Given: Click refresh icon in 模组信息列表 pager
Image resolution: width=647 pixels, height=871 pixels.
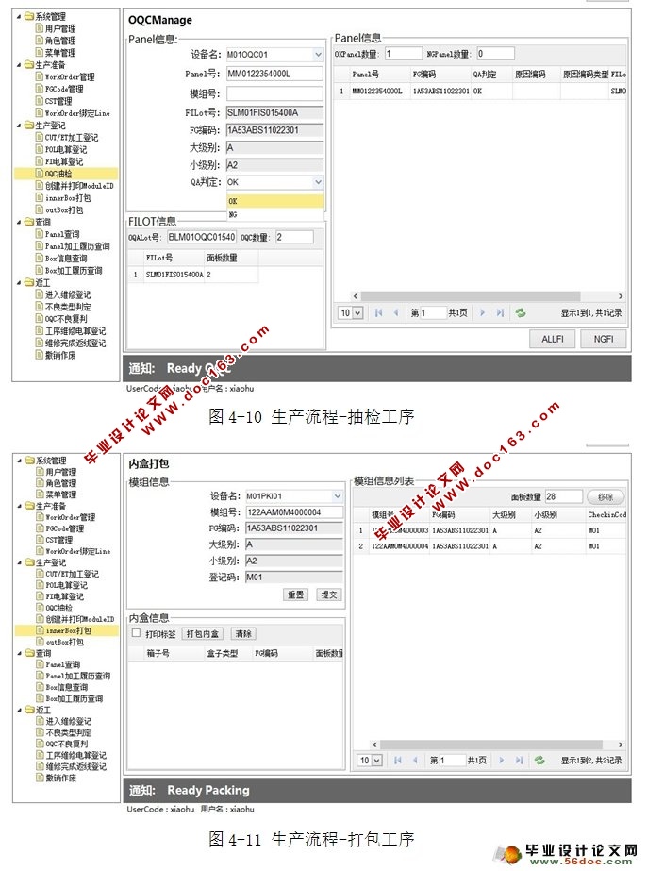Looking at the screenshot, I should coord(539,760).
